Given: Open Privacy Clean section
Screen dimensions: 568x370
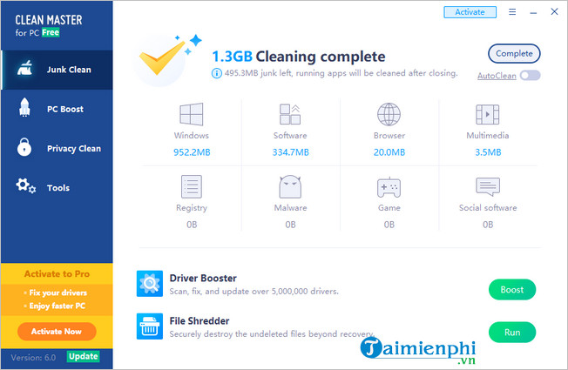Looking at the screenshot, I should click(57, 148).
